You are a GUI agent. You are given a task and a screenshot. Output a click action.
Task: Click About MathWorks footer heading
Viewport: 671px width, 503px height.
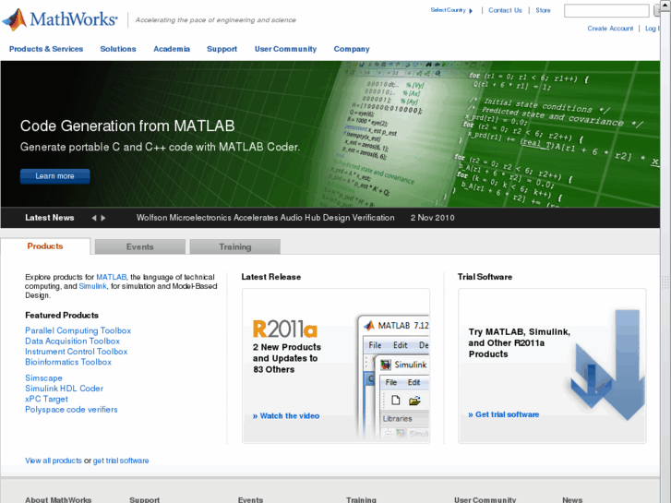[x=58, y=499]
